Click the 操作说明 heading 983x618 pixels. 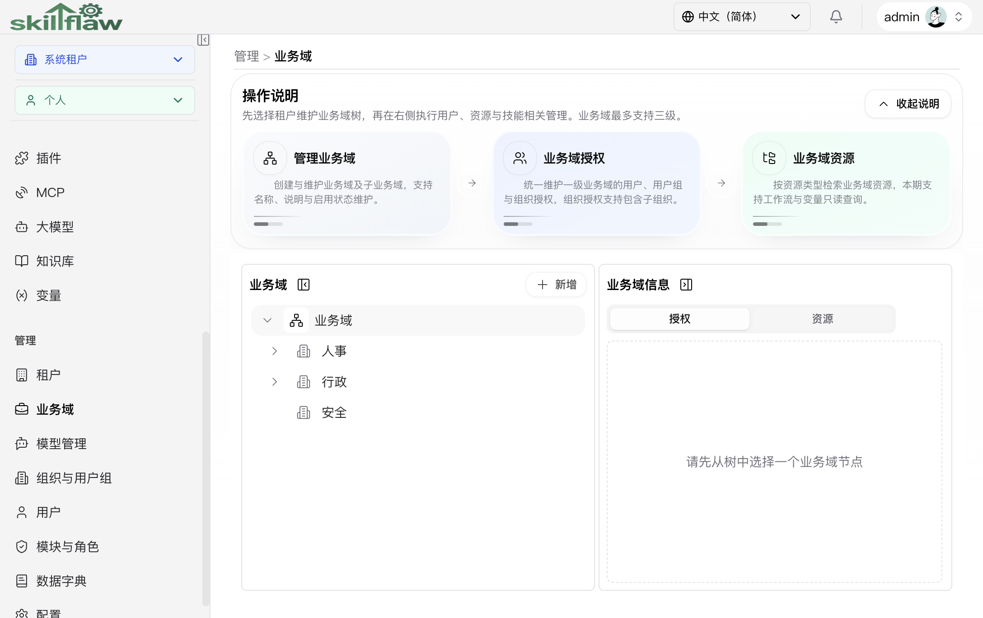(x=270, y=96)
